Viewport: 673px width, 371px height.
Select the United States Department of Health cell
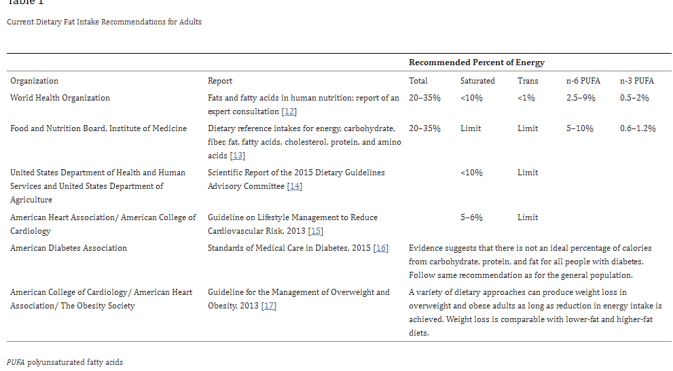[98, 186]
